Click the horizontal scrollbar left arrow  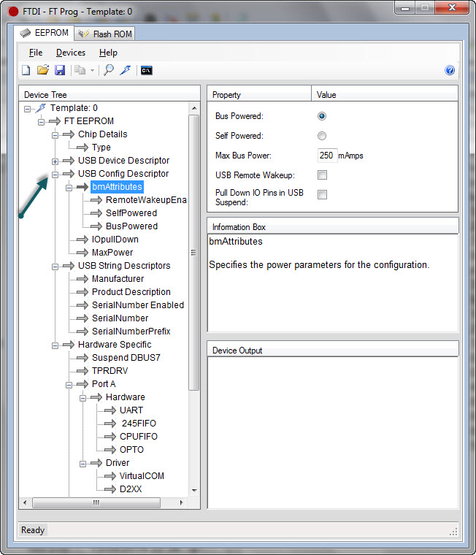click(x=25, y=502)
